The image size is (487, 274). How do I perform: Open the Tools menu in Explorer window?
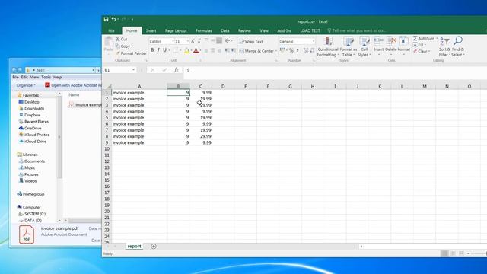point(46,77)
